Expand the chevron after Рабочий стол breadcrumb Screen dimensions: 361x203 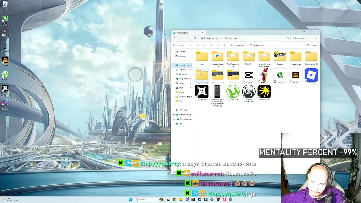(x=240, y=38)
